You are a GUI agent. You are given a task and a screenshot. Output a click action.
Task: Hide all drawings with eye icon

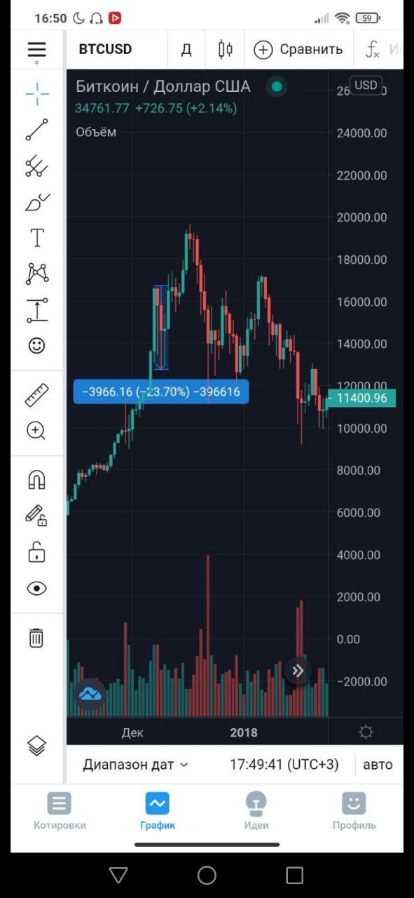[x=36, y=588]
